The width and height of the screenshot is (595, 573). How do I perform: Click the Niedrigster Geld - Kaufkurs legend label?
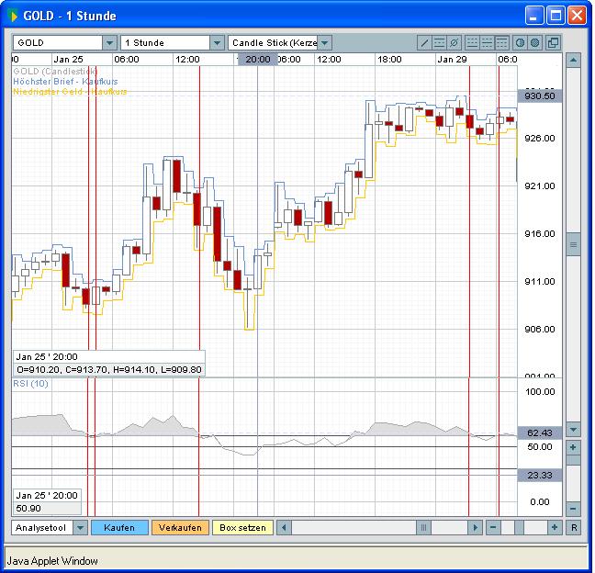70,92
